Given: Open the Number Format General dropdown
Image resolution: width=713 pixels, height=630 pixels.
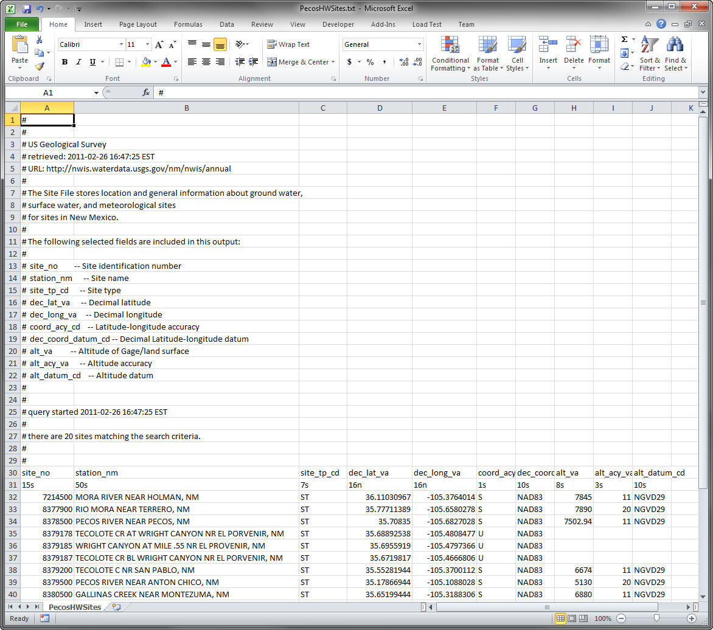Looking at the screenshot, I should (x=419, y=44).
